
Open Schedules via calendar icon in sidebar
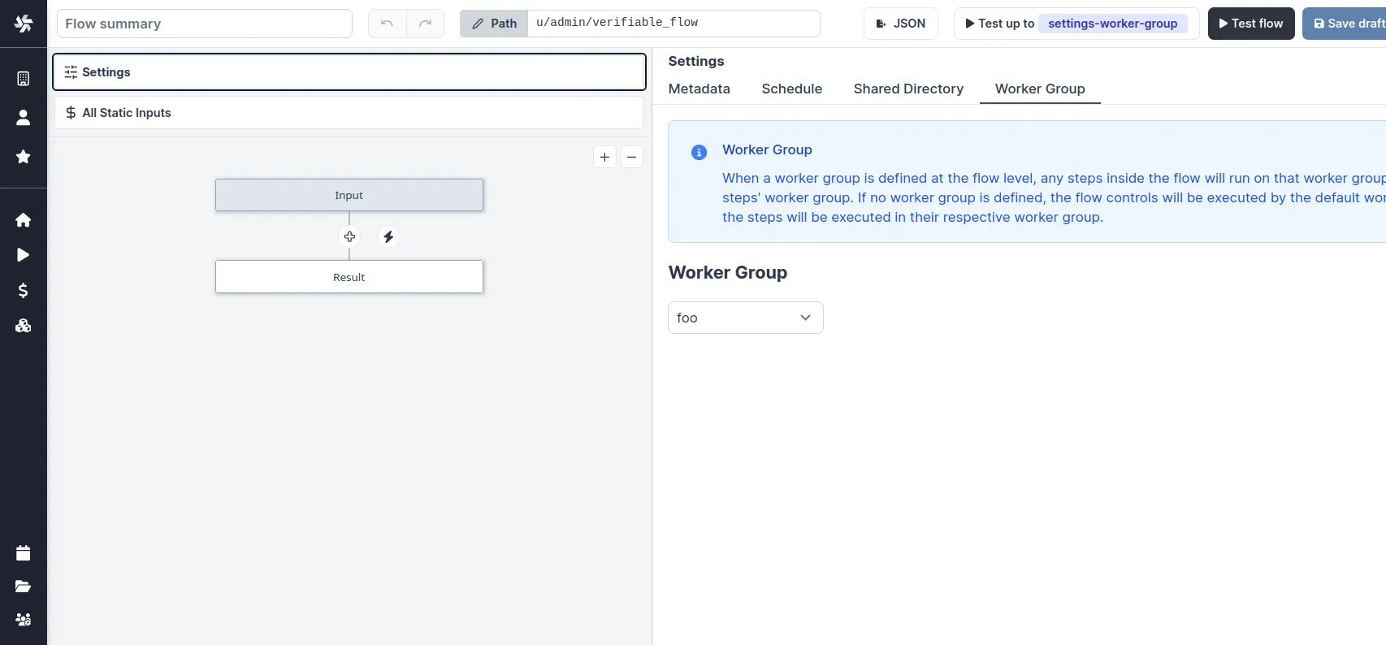24,553
